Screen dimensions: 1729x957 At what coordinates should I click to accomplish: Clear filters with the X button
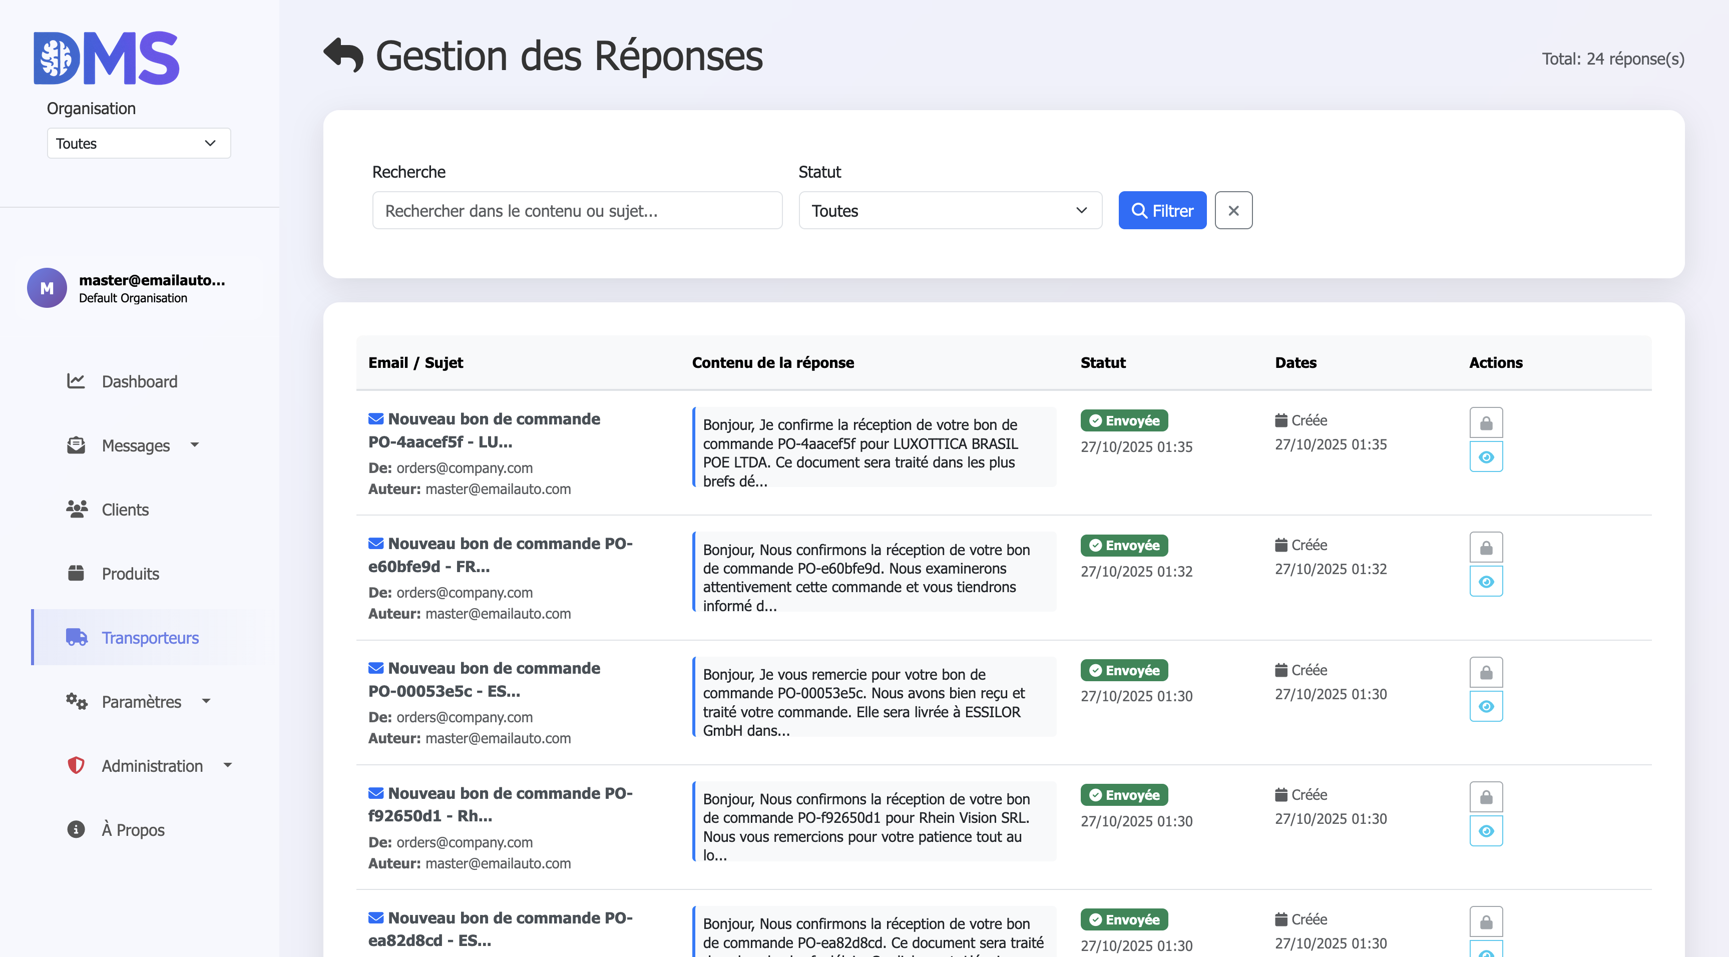1233,211
